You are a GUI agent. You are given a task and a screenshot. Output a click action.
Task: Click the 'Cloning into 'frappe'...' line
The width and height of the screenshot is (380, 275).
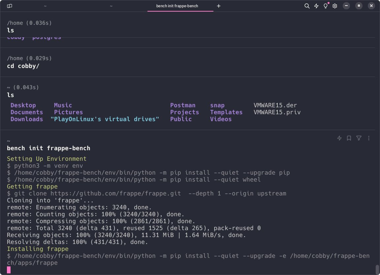(x=50, y=200)
